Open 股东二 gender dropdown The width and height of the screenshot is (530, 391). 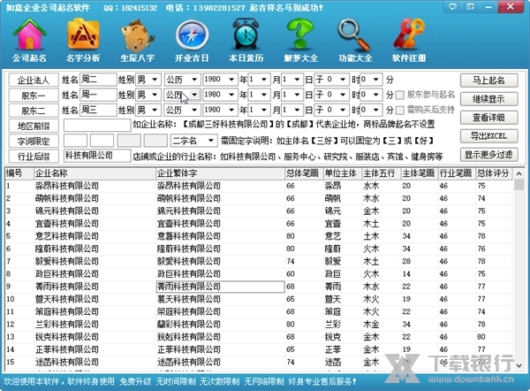click(x=155, y=110)
